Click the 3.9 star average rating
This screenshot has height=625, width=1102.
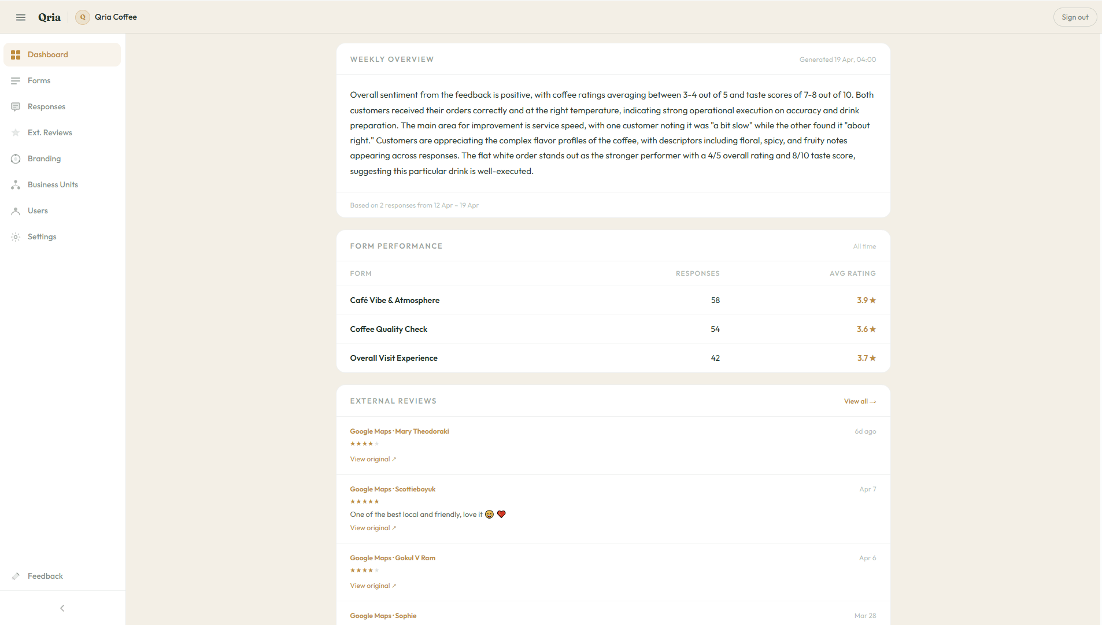point(866,301)
